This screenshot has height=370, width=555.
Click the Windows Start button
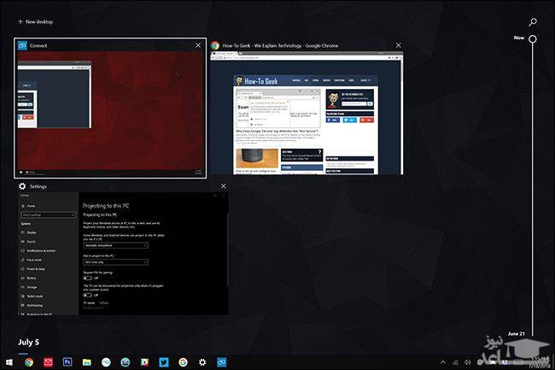9,361
